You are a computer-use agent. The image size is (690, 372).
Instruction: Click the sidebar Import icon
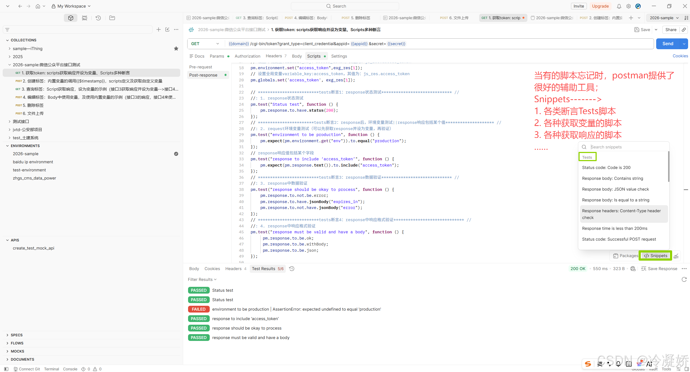[167, 29]
